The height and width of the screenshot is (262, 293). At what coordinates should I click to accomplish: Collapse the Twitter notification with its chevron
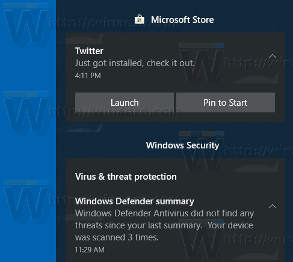click(273, 56)
